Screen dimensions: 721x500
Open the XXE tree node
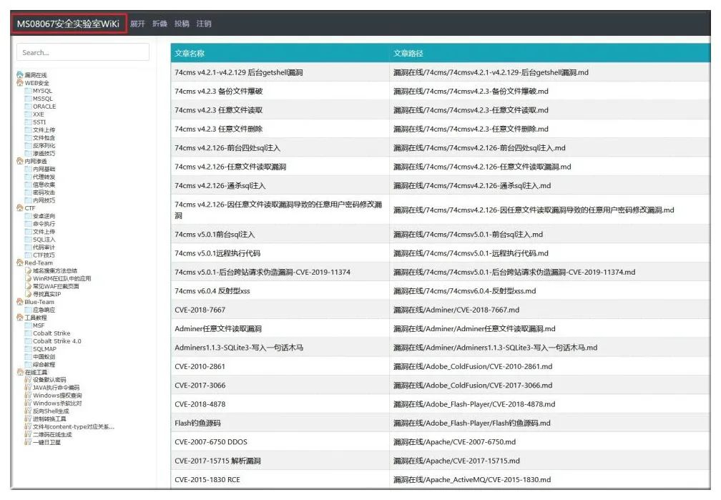click(39, 114)
